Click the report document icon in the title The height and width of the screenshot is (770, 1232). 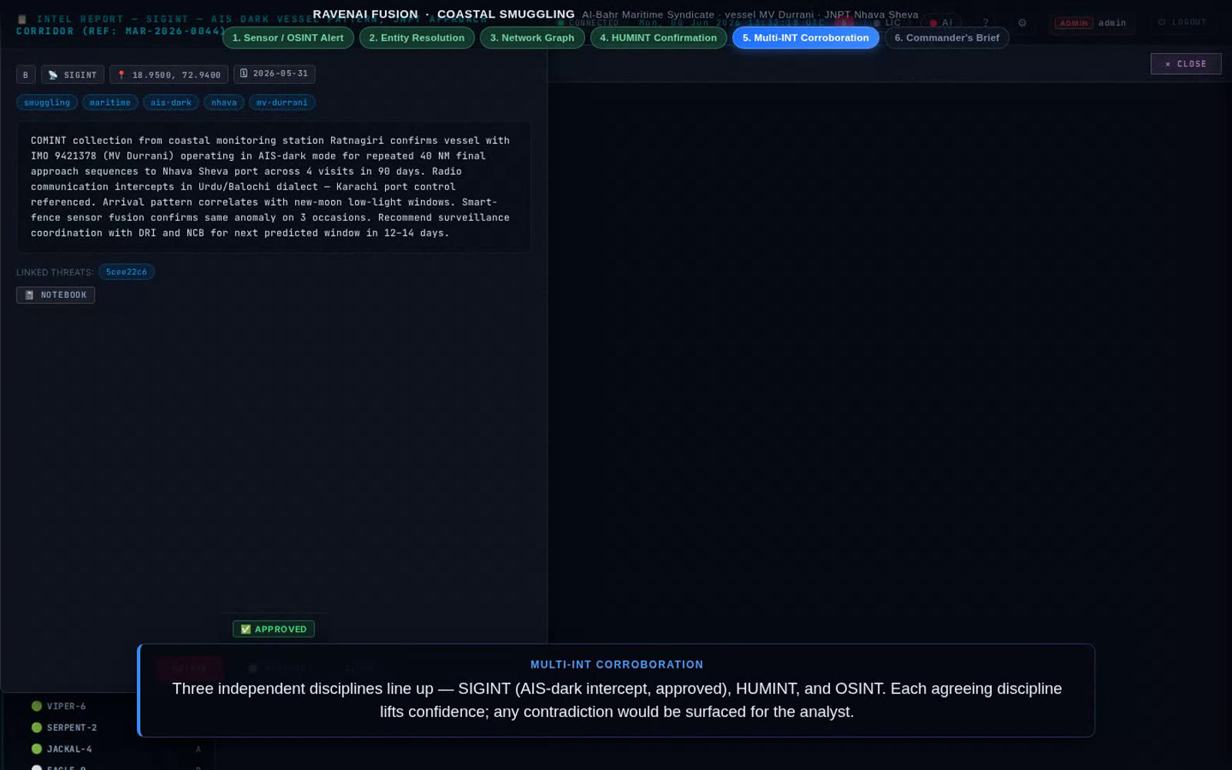coord(22,19)
